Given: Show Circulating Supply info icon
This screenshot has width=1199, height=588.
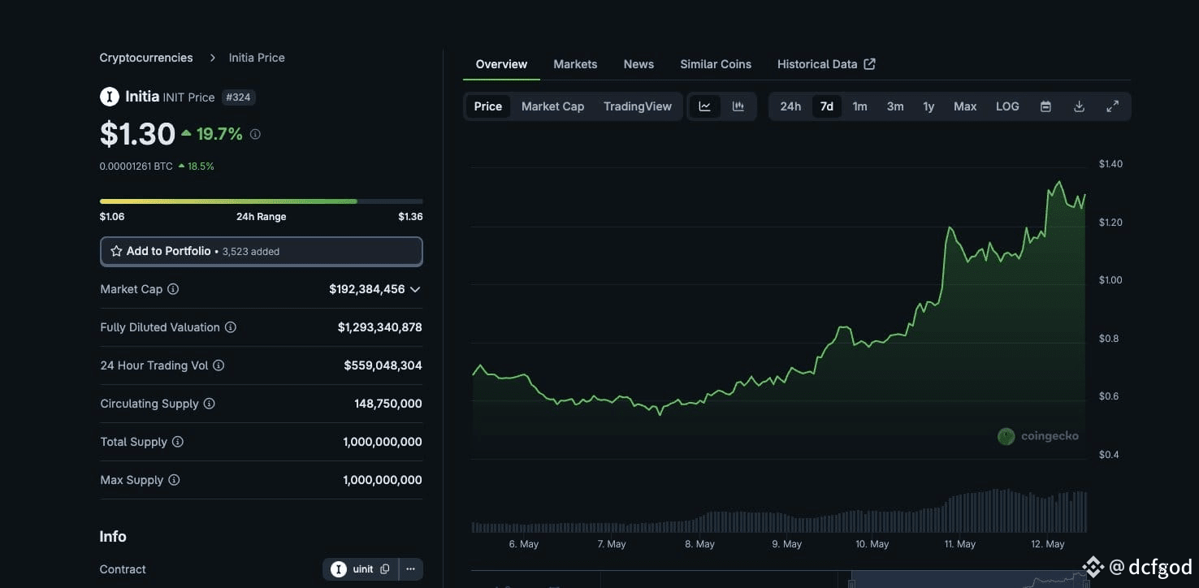Looking at the screenshot, I should click(209, 404).
